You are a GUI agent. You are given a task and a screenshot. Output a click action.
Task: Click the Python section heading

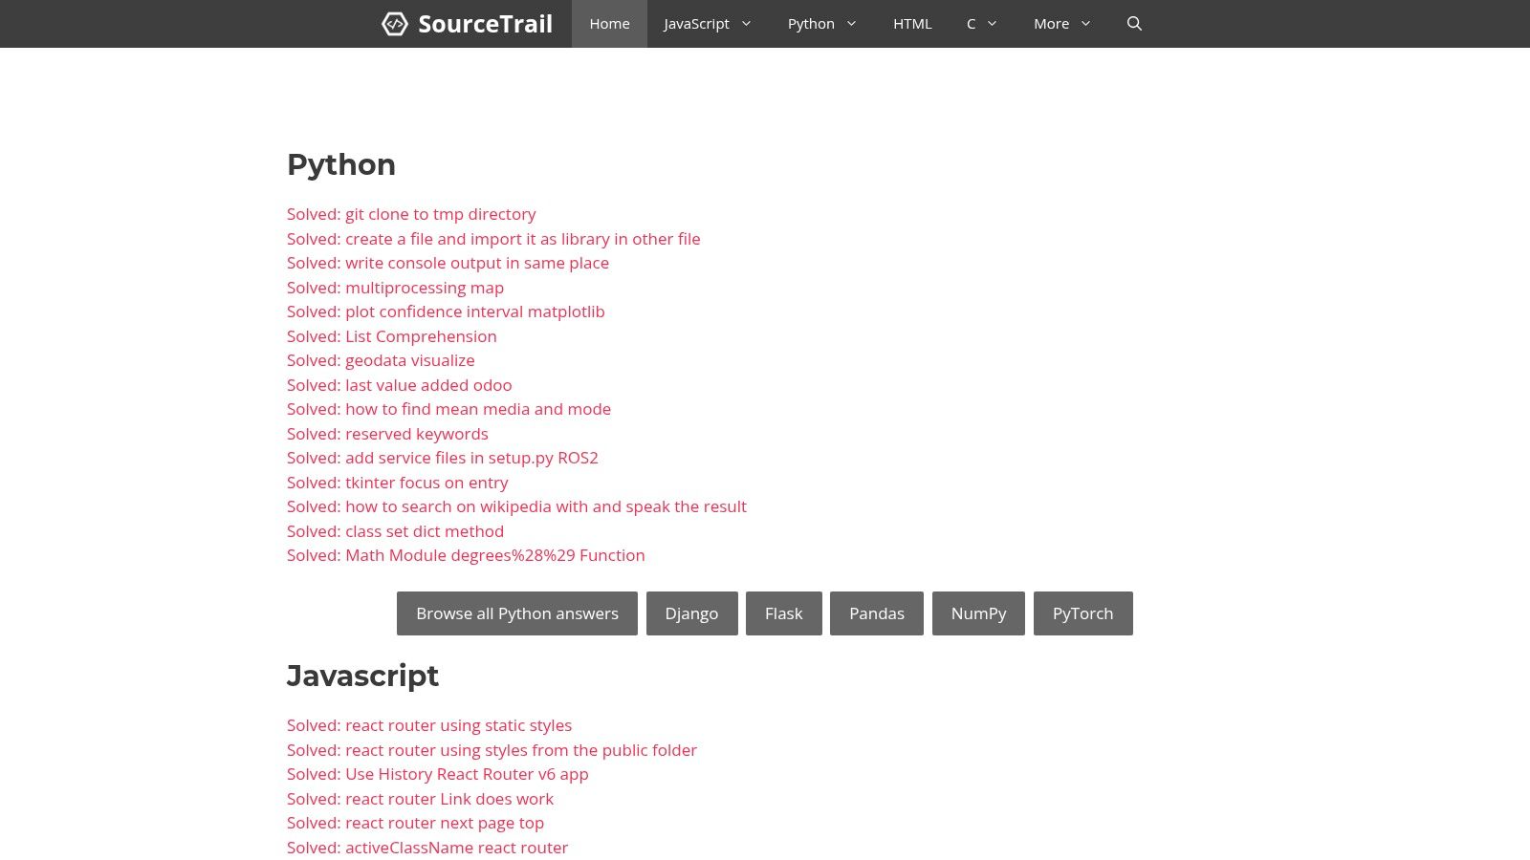(341, 165)
